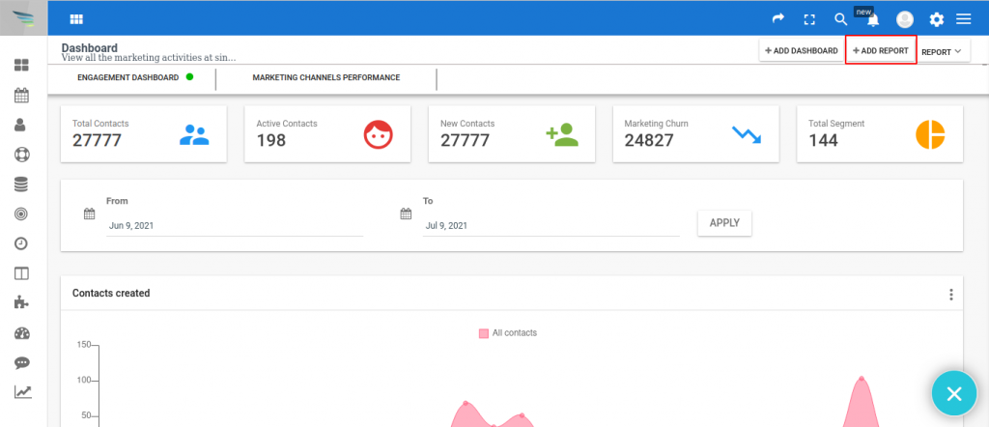Image resolution: width=989 pixels, height=427 pixels.
Task: Open speedometer gauge icon in sidebar
Action: [22, 333]
